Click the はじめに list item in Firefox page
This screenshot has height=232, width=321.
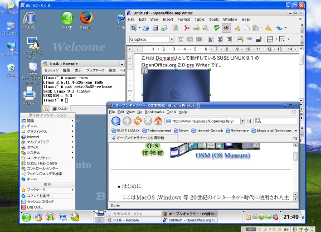tap(132, 186)
